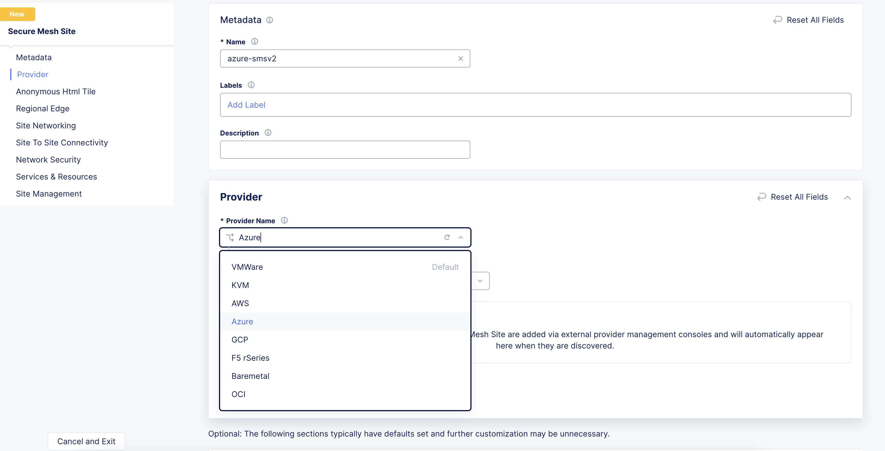
Task: Clear the azure-smsv2 name field with X
Action: tap(461, 59)
